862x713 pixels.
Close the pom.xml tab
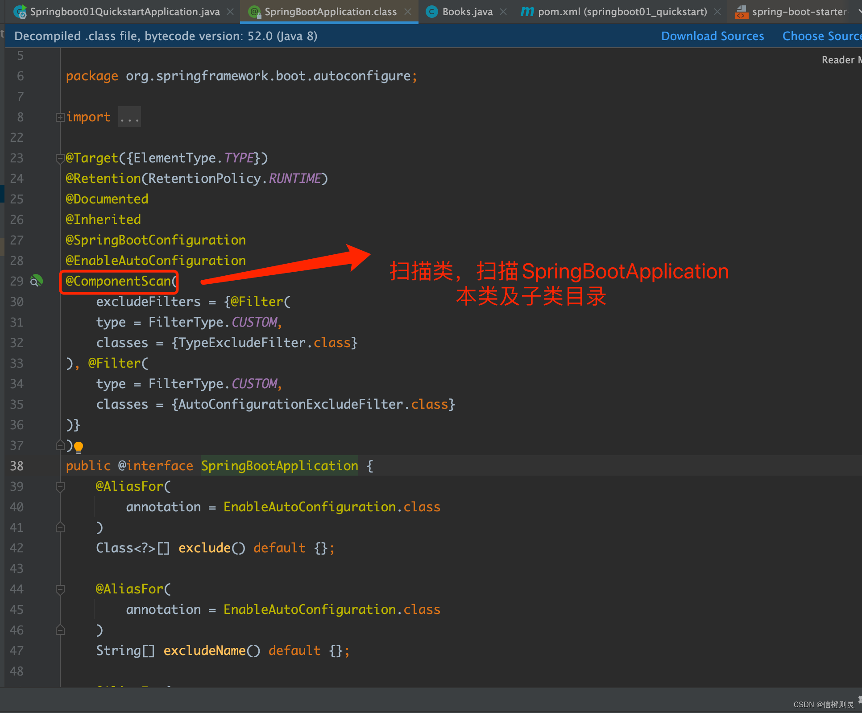pos(717,12)
